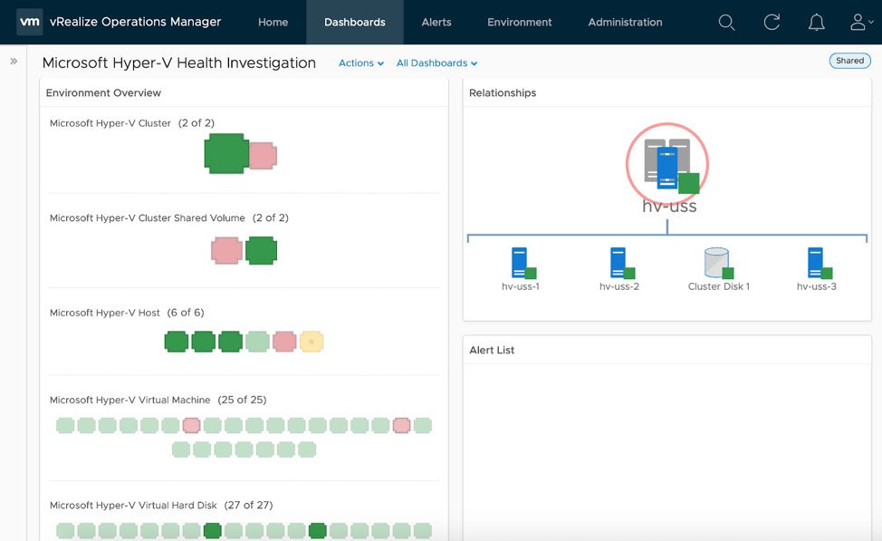Click first dark green Virtual Hard Disk tile

212,530
